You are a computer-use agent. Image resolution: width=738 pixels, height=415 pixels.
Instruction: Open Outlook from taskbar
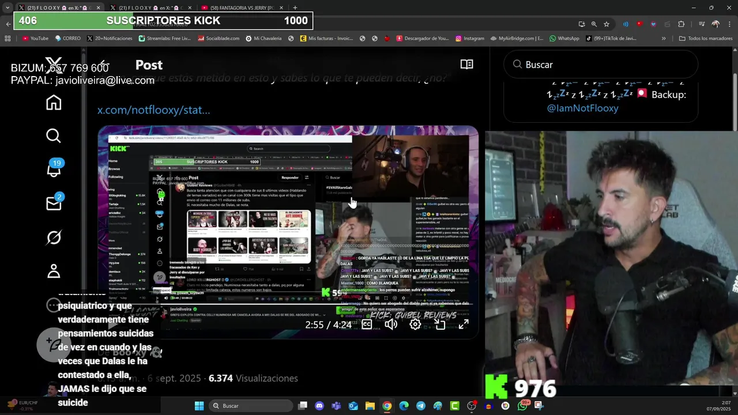[x=353, y=406]
